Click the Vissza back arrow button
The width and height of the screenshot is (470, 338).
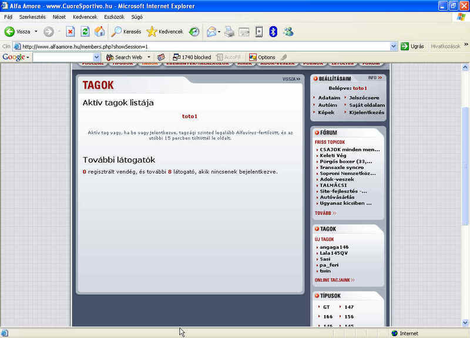[16, 32]
